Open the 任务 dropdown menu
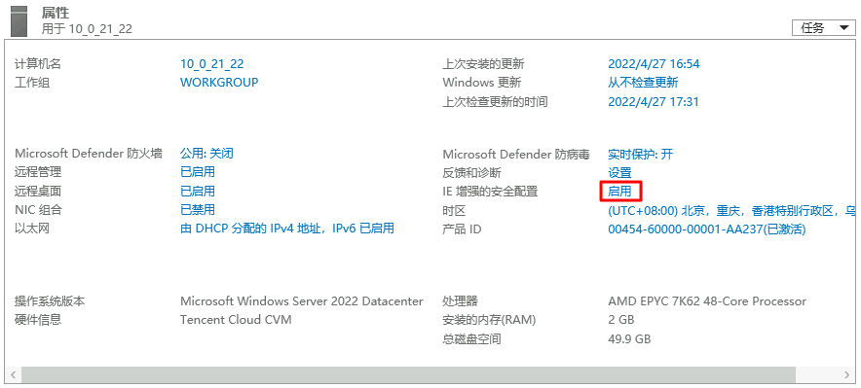Viewport: 861px width, 388px height. (824, 28)
